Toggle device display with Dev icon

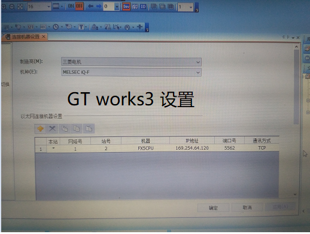pos(126,7)
